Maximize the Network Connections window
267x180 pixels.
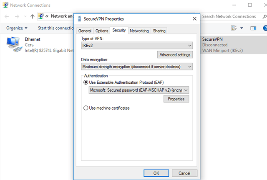tap(250, 5)
